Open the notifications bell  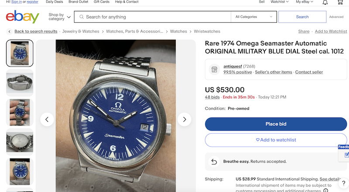325,2
